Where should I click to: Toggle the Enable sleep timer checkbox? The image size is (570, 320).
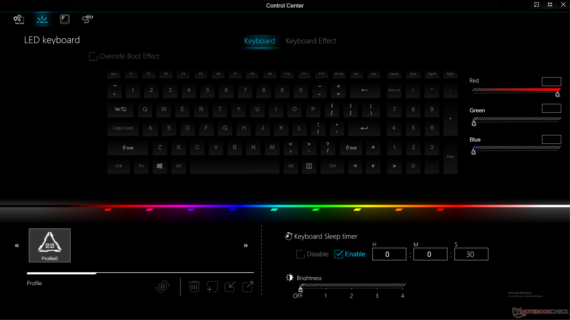tap(338, 254)
